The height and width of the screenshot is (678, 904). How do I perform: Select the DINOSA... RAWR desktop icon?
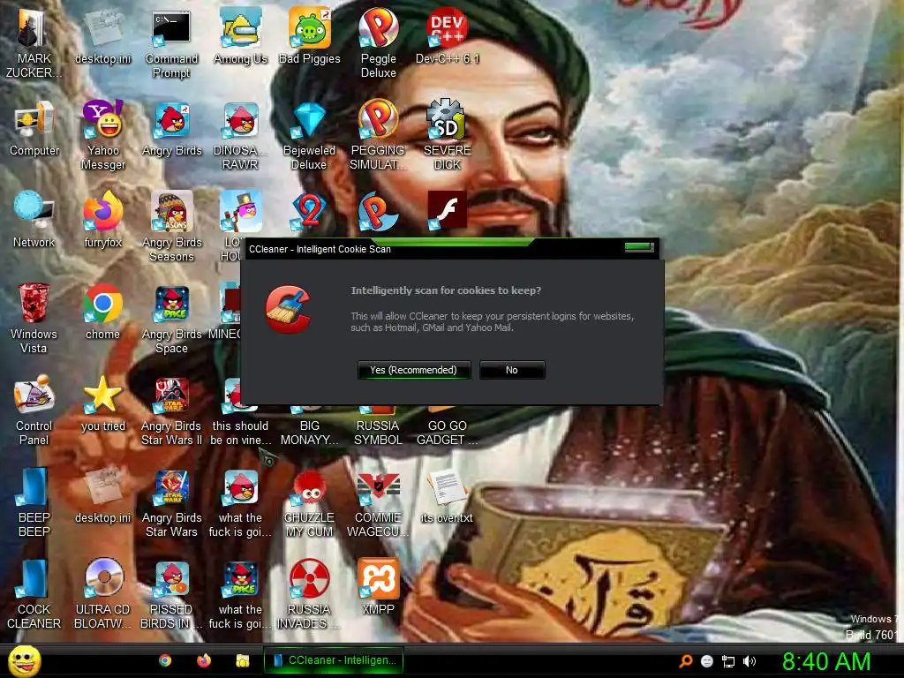(x=240, y=136)
